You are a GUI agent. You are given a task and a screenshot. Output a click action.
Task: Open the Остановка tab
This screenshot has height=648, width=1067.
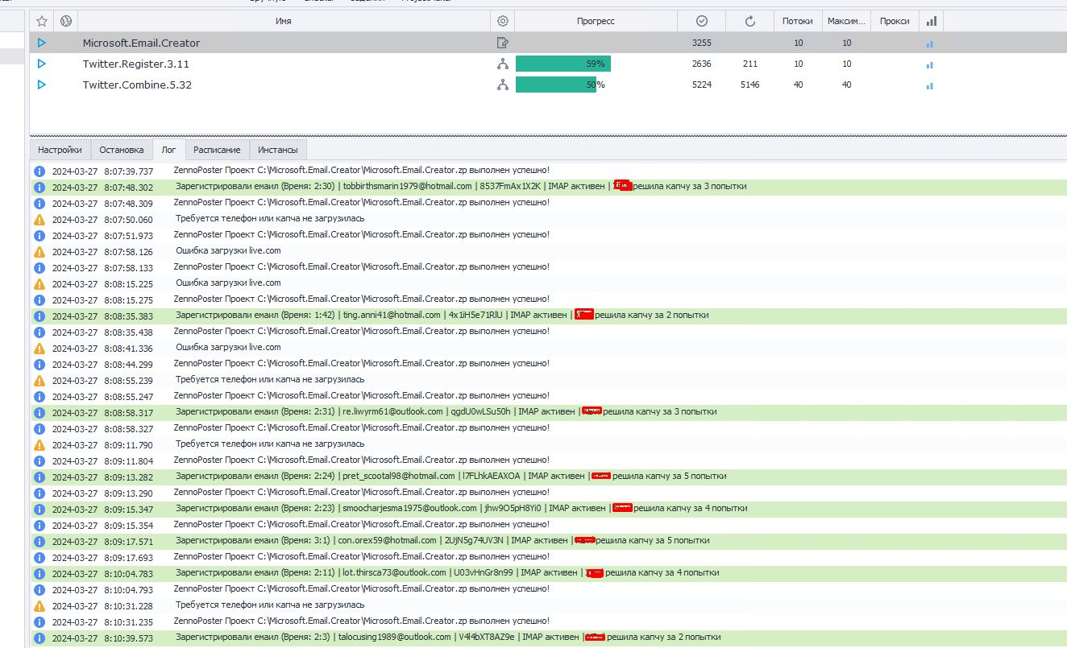pos(122,150)
